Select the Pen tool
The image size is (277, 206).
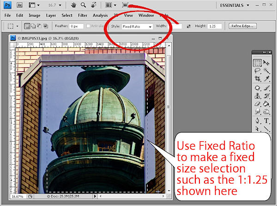coord(257,121)
